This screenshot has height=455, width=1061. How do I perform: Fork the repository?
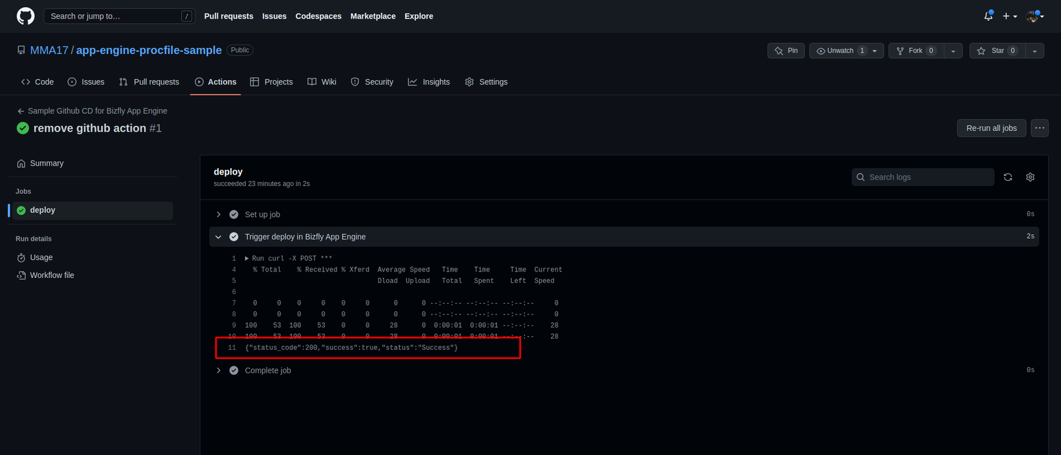click(916, 51)
